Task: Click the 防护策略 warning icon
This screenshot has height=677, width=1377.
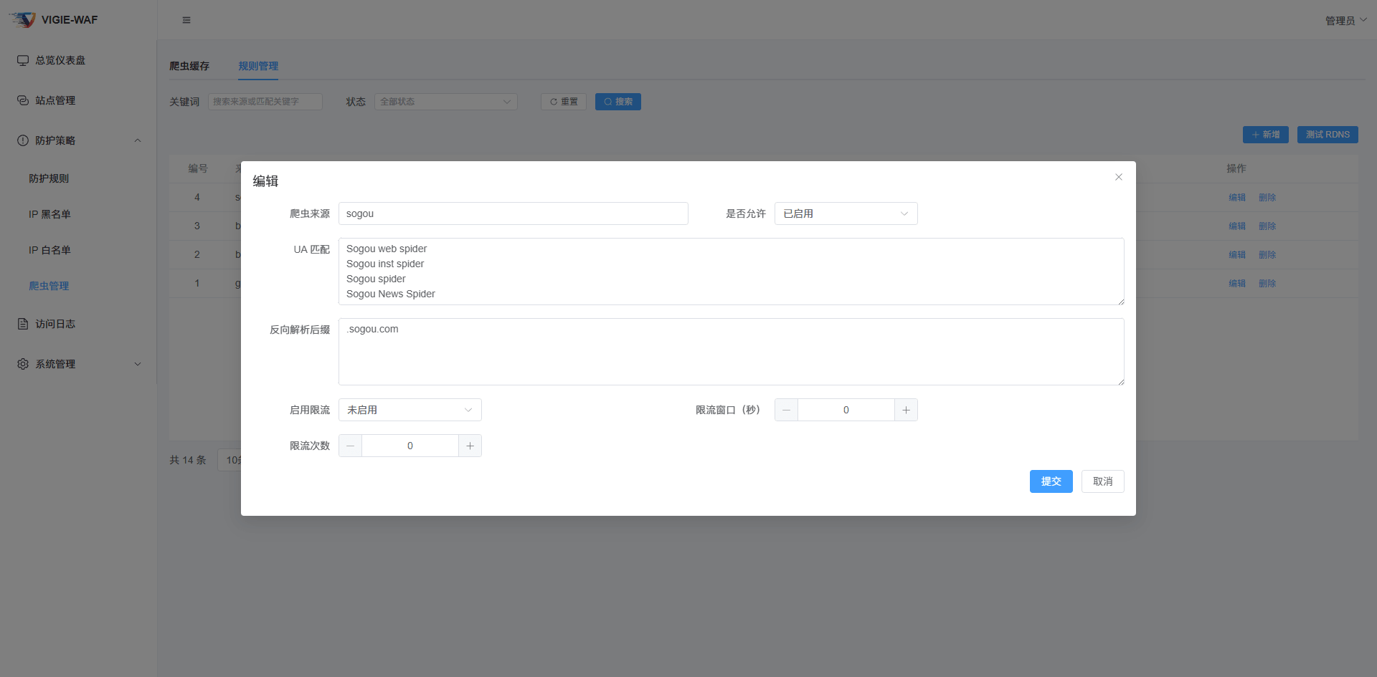Action: click(x=23, y=140)
